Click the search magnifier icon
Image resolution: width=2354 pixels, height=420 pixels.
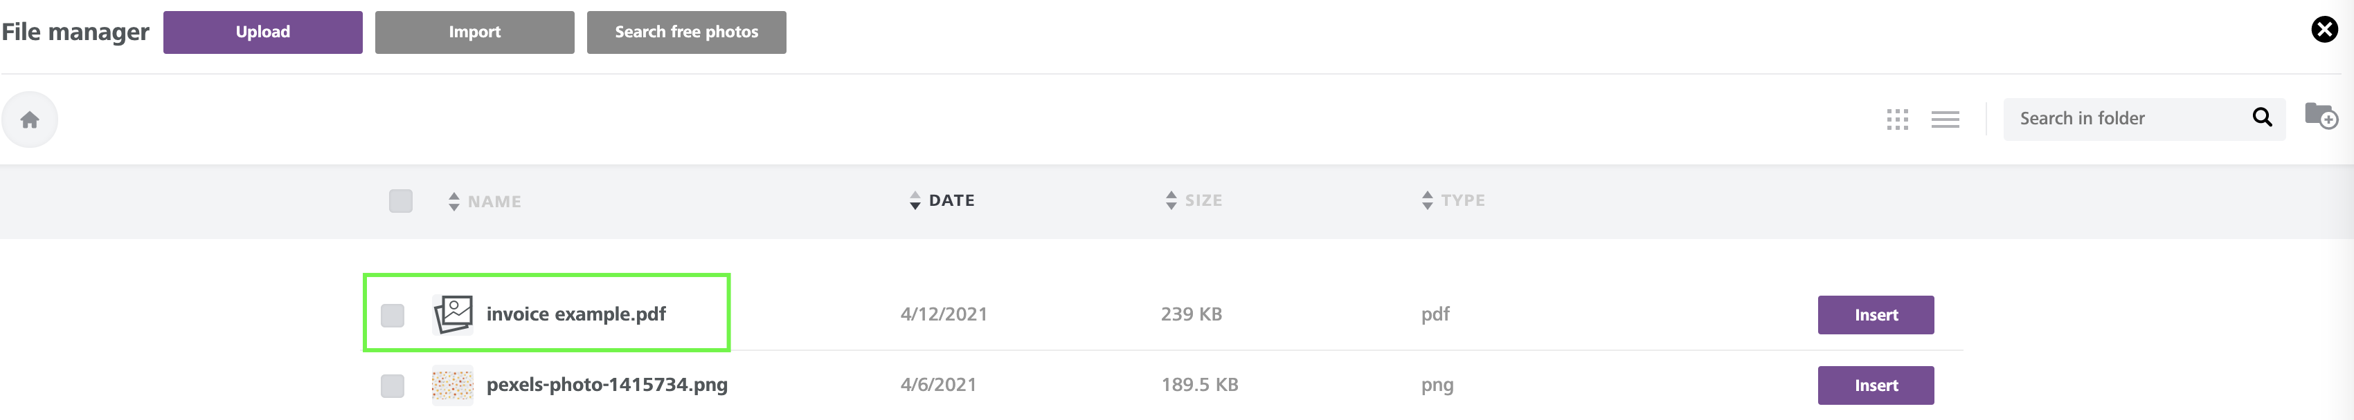(2262, 117)
